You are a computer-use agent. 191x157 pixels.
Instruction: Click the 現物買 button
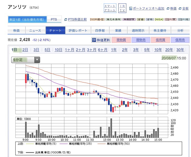coord(121,40)
